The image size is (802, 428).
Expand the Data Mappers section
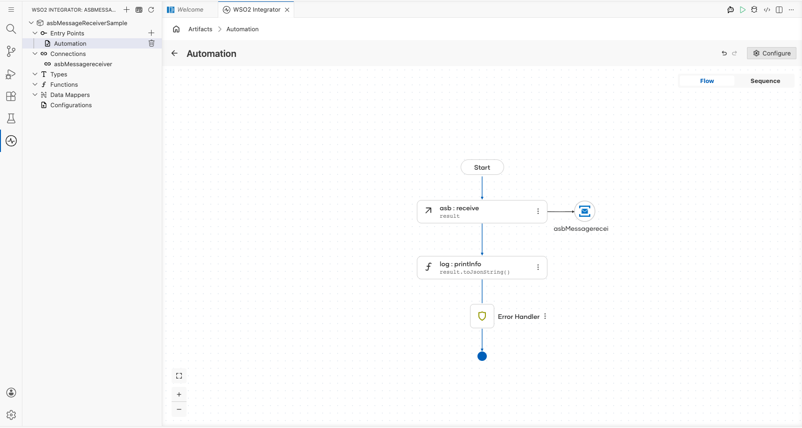coord(35,95)
